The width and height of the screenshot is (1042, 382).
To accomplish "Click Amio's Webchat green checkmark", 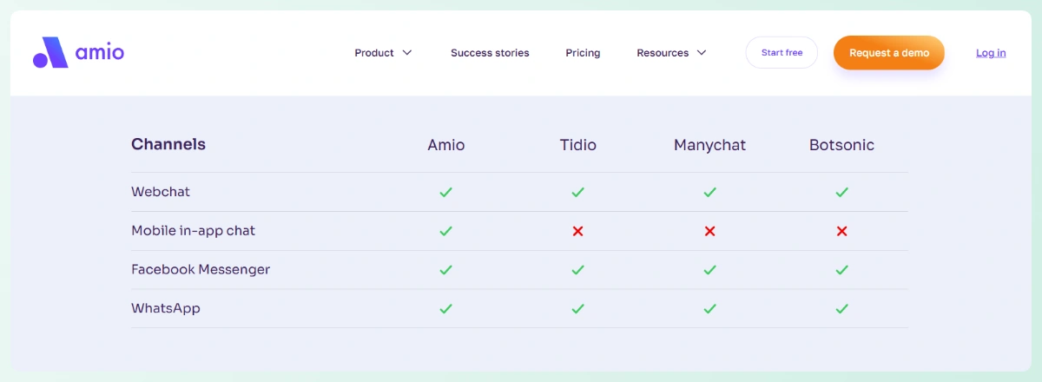I will click(445, 192).
